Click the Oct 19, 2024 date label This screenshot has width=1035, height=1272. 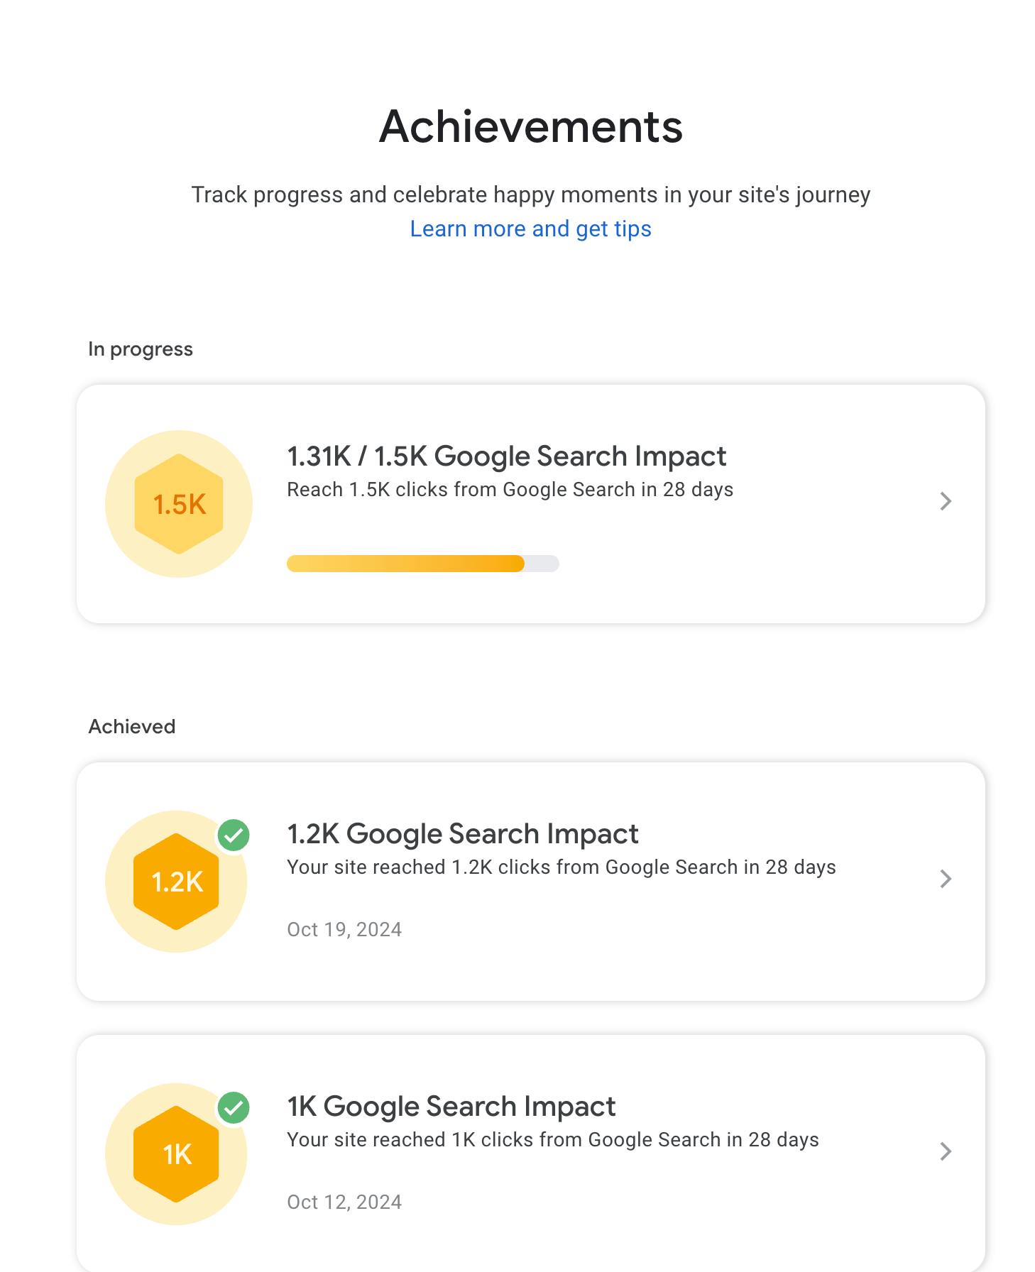pyautogui.click(x=344, y=929)
